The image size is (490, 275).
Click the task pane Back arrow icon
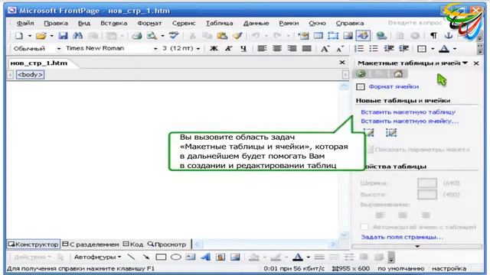pyautogui.click(x=361, y=74)
